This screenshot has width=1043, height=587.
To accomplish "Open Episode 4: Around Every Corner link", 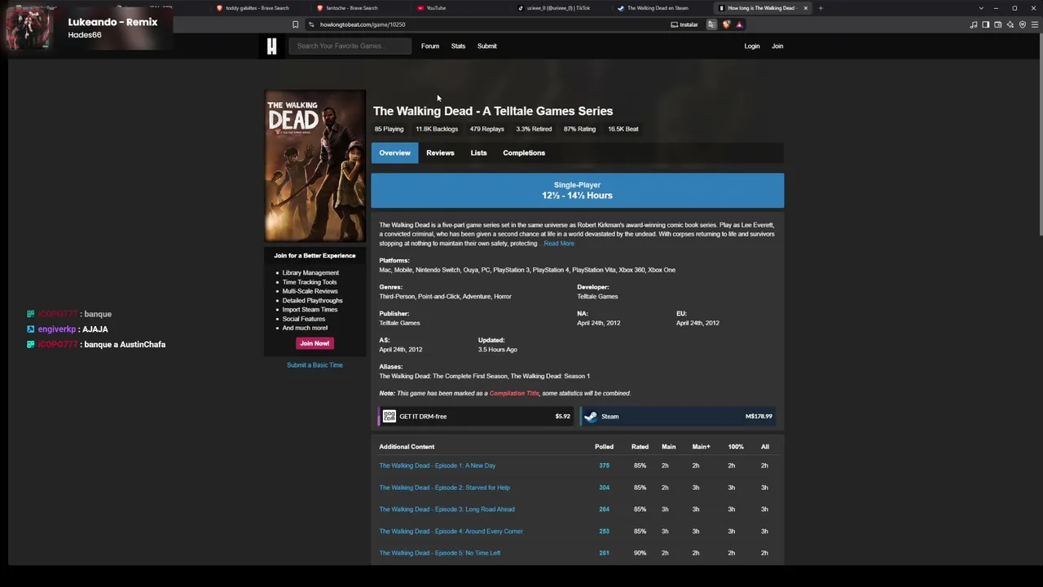I will coord(451,532).
